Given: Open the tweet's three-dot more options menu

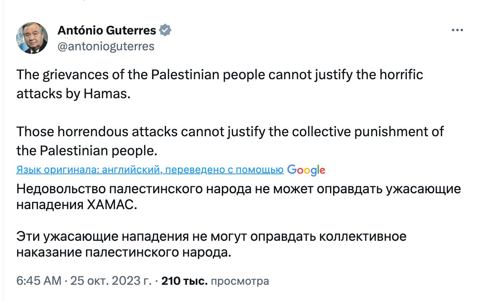Looking at the screenshot, I should pos(458,30).
